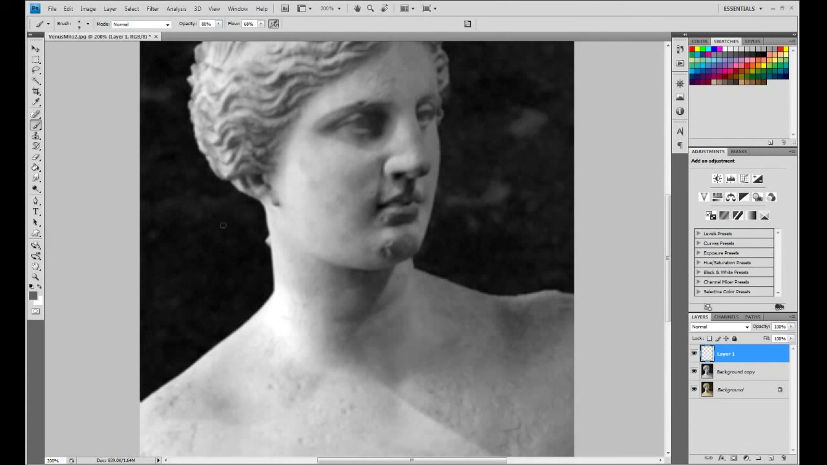827x465 pixels.
Task: Add a Color Balance adjustment
Action: click(731, 197)
